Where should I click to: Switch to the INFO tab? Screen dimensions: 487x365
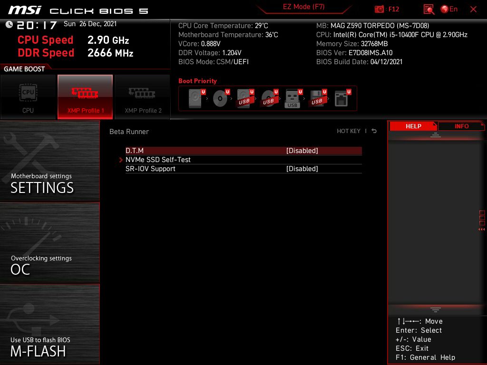pos(461,126)
